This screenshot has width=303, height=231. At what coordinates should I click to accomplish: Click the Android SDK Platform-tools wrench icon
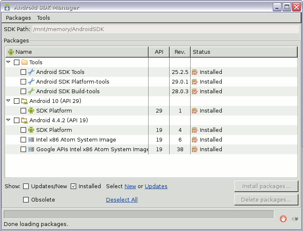point(31,81)
